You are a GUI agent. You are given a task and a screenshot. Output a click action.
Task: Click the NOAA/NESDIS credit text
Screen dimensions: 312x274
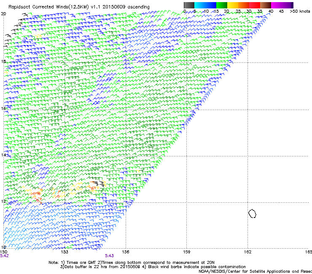point(255,271)
